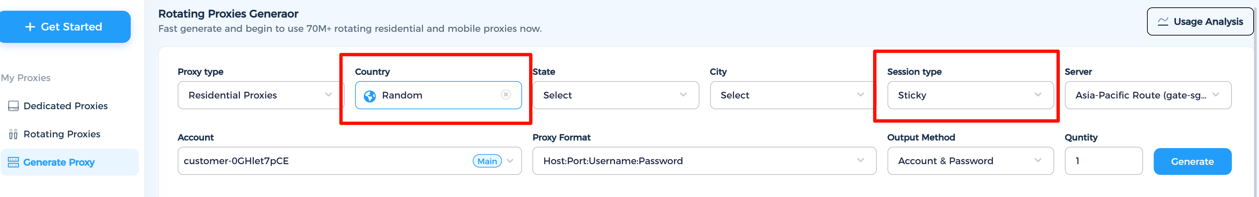Click the Generate button

tap(1193, 161)
